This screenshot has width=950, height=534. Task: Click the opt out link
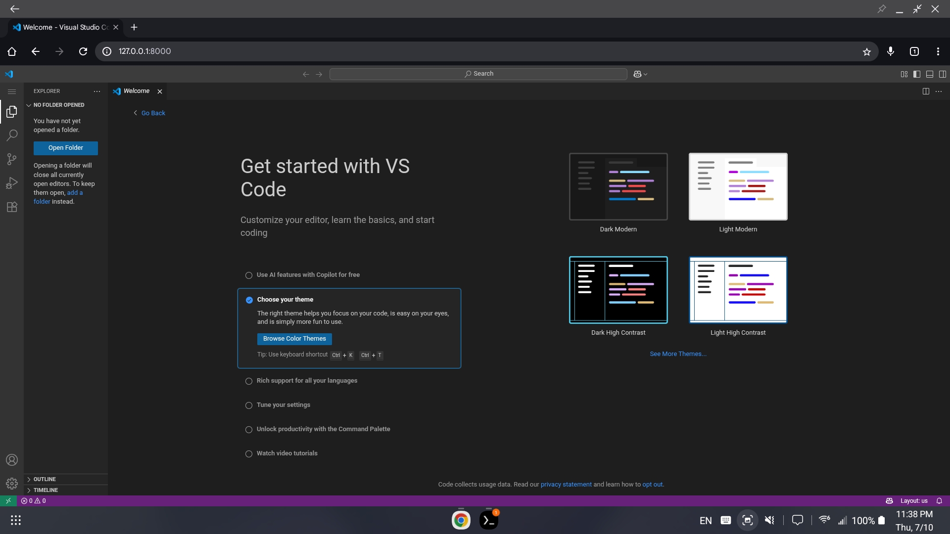click(x=652, y=485)
